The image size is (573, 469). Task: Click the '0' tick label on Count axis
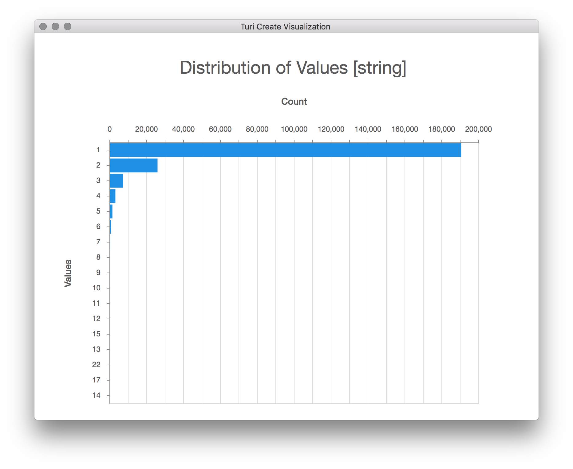[x=109, y=129]
